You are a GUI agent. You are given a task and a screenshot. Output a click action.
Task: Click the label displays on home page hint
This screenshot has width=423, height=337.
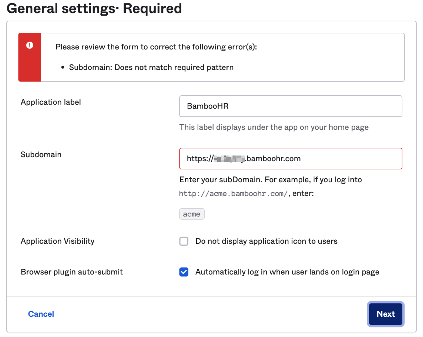click(x=274, y=127)
